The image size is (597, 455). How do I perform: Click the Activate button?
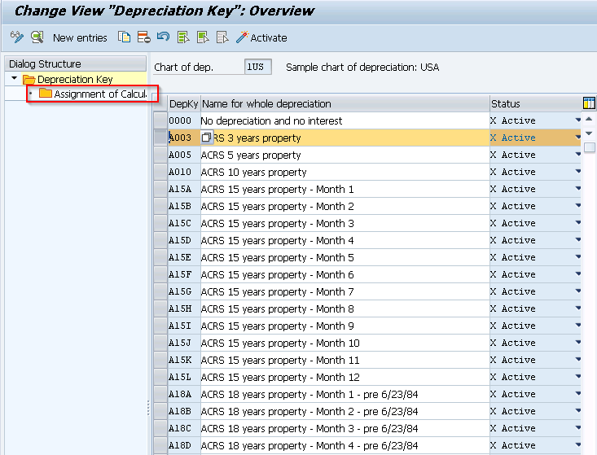(x=261, y=37)
